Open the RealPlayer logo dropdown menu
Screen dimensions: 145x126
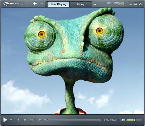tap(23, 4)
